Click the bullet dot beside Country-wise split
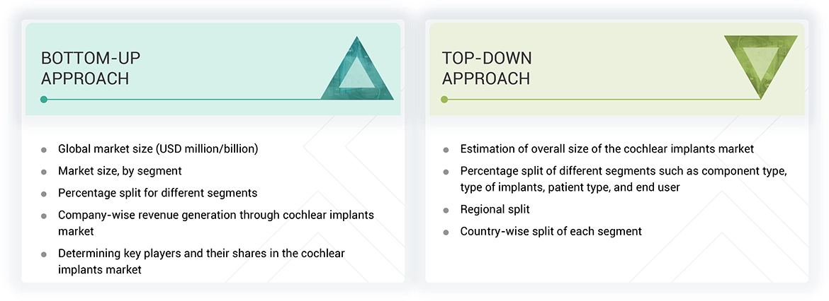The height and width of the screenshot is (301, 829). pyautogui.click(x=446, y=232)
